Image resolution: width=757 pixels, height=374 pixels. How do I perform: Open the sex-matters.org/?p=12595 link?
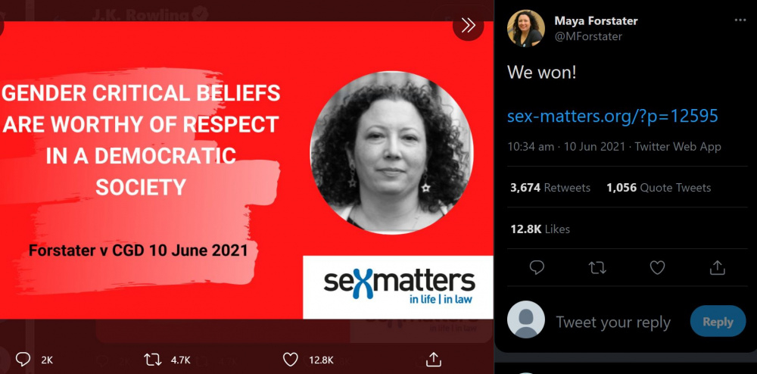click(612, 117)
